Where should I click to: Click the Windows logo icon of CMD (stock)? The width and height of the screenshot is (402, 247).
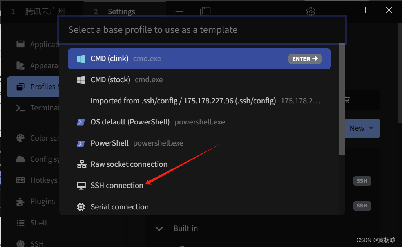tap(81, 80)
